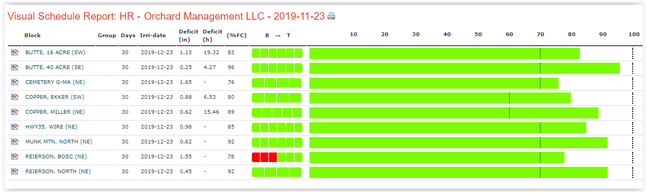This screenshot has height=195, width=647.
Task: Click the deficit value 1.65 for CEMETERY G-MA
Action: (x=185, y=82)
